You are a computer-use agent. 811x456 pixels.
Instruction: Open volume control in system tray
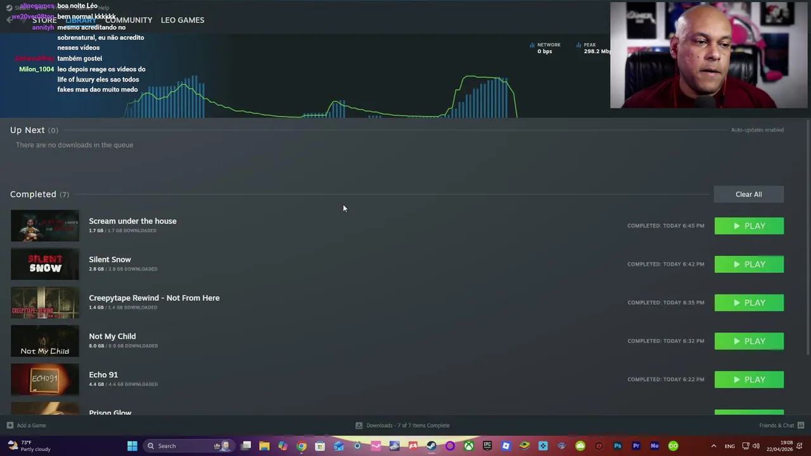(756, 446)
